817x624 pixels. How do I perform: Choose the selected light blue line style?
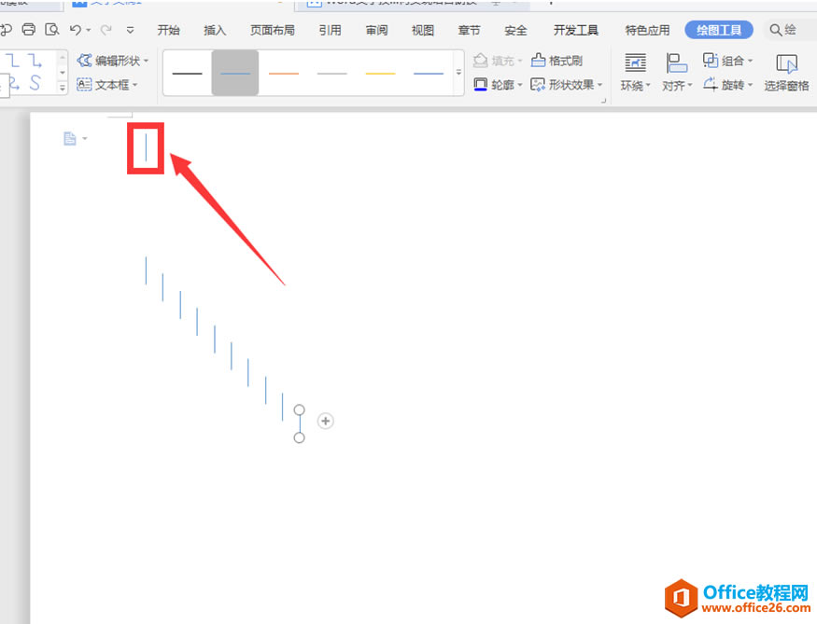235,73
